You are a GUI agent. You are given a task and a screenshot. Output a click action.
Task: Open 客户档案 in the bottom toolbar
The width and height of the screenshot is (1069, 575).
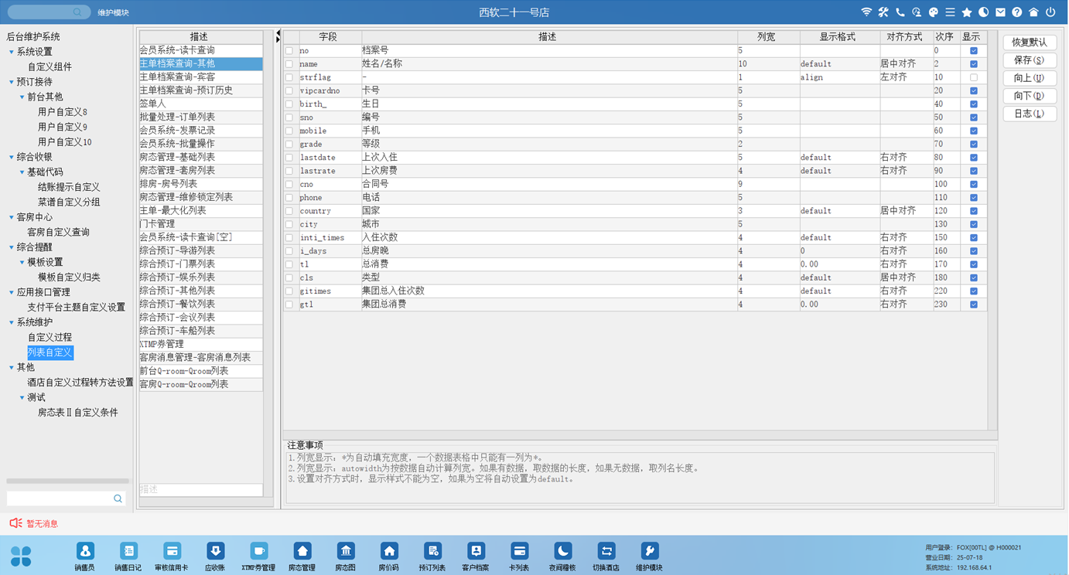(476, 552)
